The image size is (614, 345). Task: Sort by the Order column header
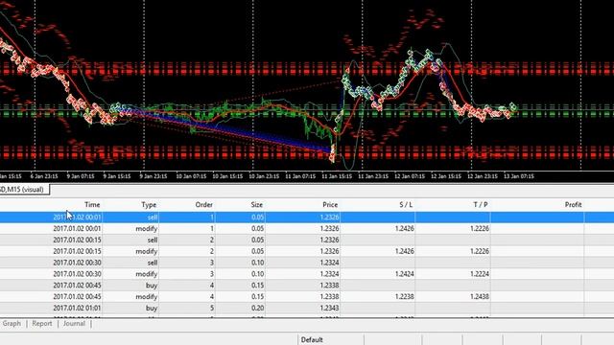(203, 204)
